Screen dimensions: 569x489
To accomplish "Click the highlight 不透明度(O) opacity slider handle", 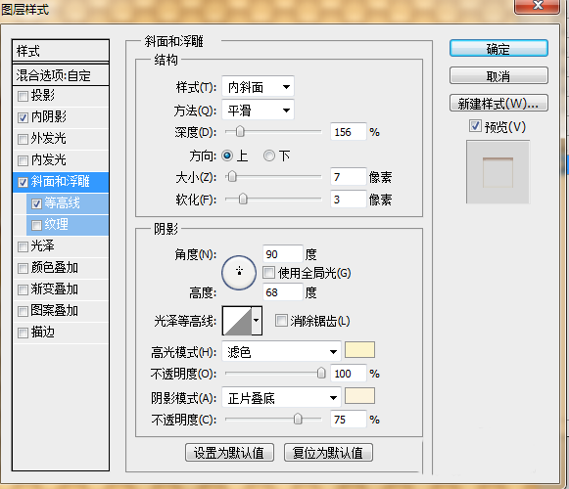I will click(321, 373).
